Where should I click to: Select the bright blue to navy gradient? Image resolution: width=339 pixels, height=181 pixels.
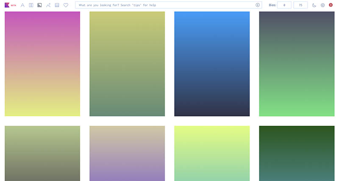pos(212,64)
